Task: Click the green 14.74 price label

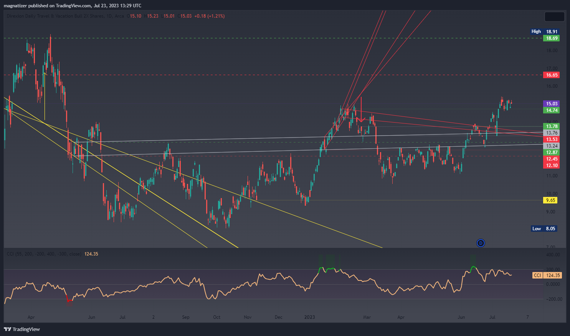Action: [x=552, y=110]
